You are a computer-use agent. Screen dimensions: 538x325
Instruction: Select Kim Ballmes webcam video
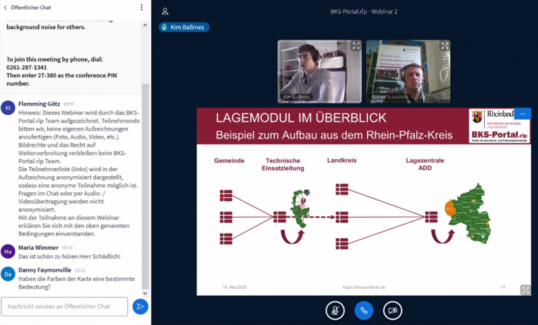(x=319, y=72)
